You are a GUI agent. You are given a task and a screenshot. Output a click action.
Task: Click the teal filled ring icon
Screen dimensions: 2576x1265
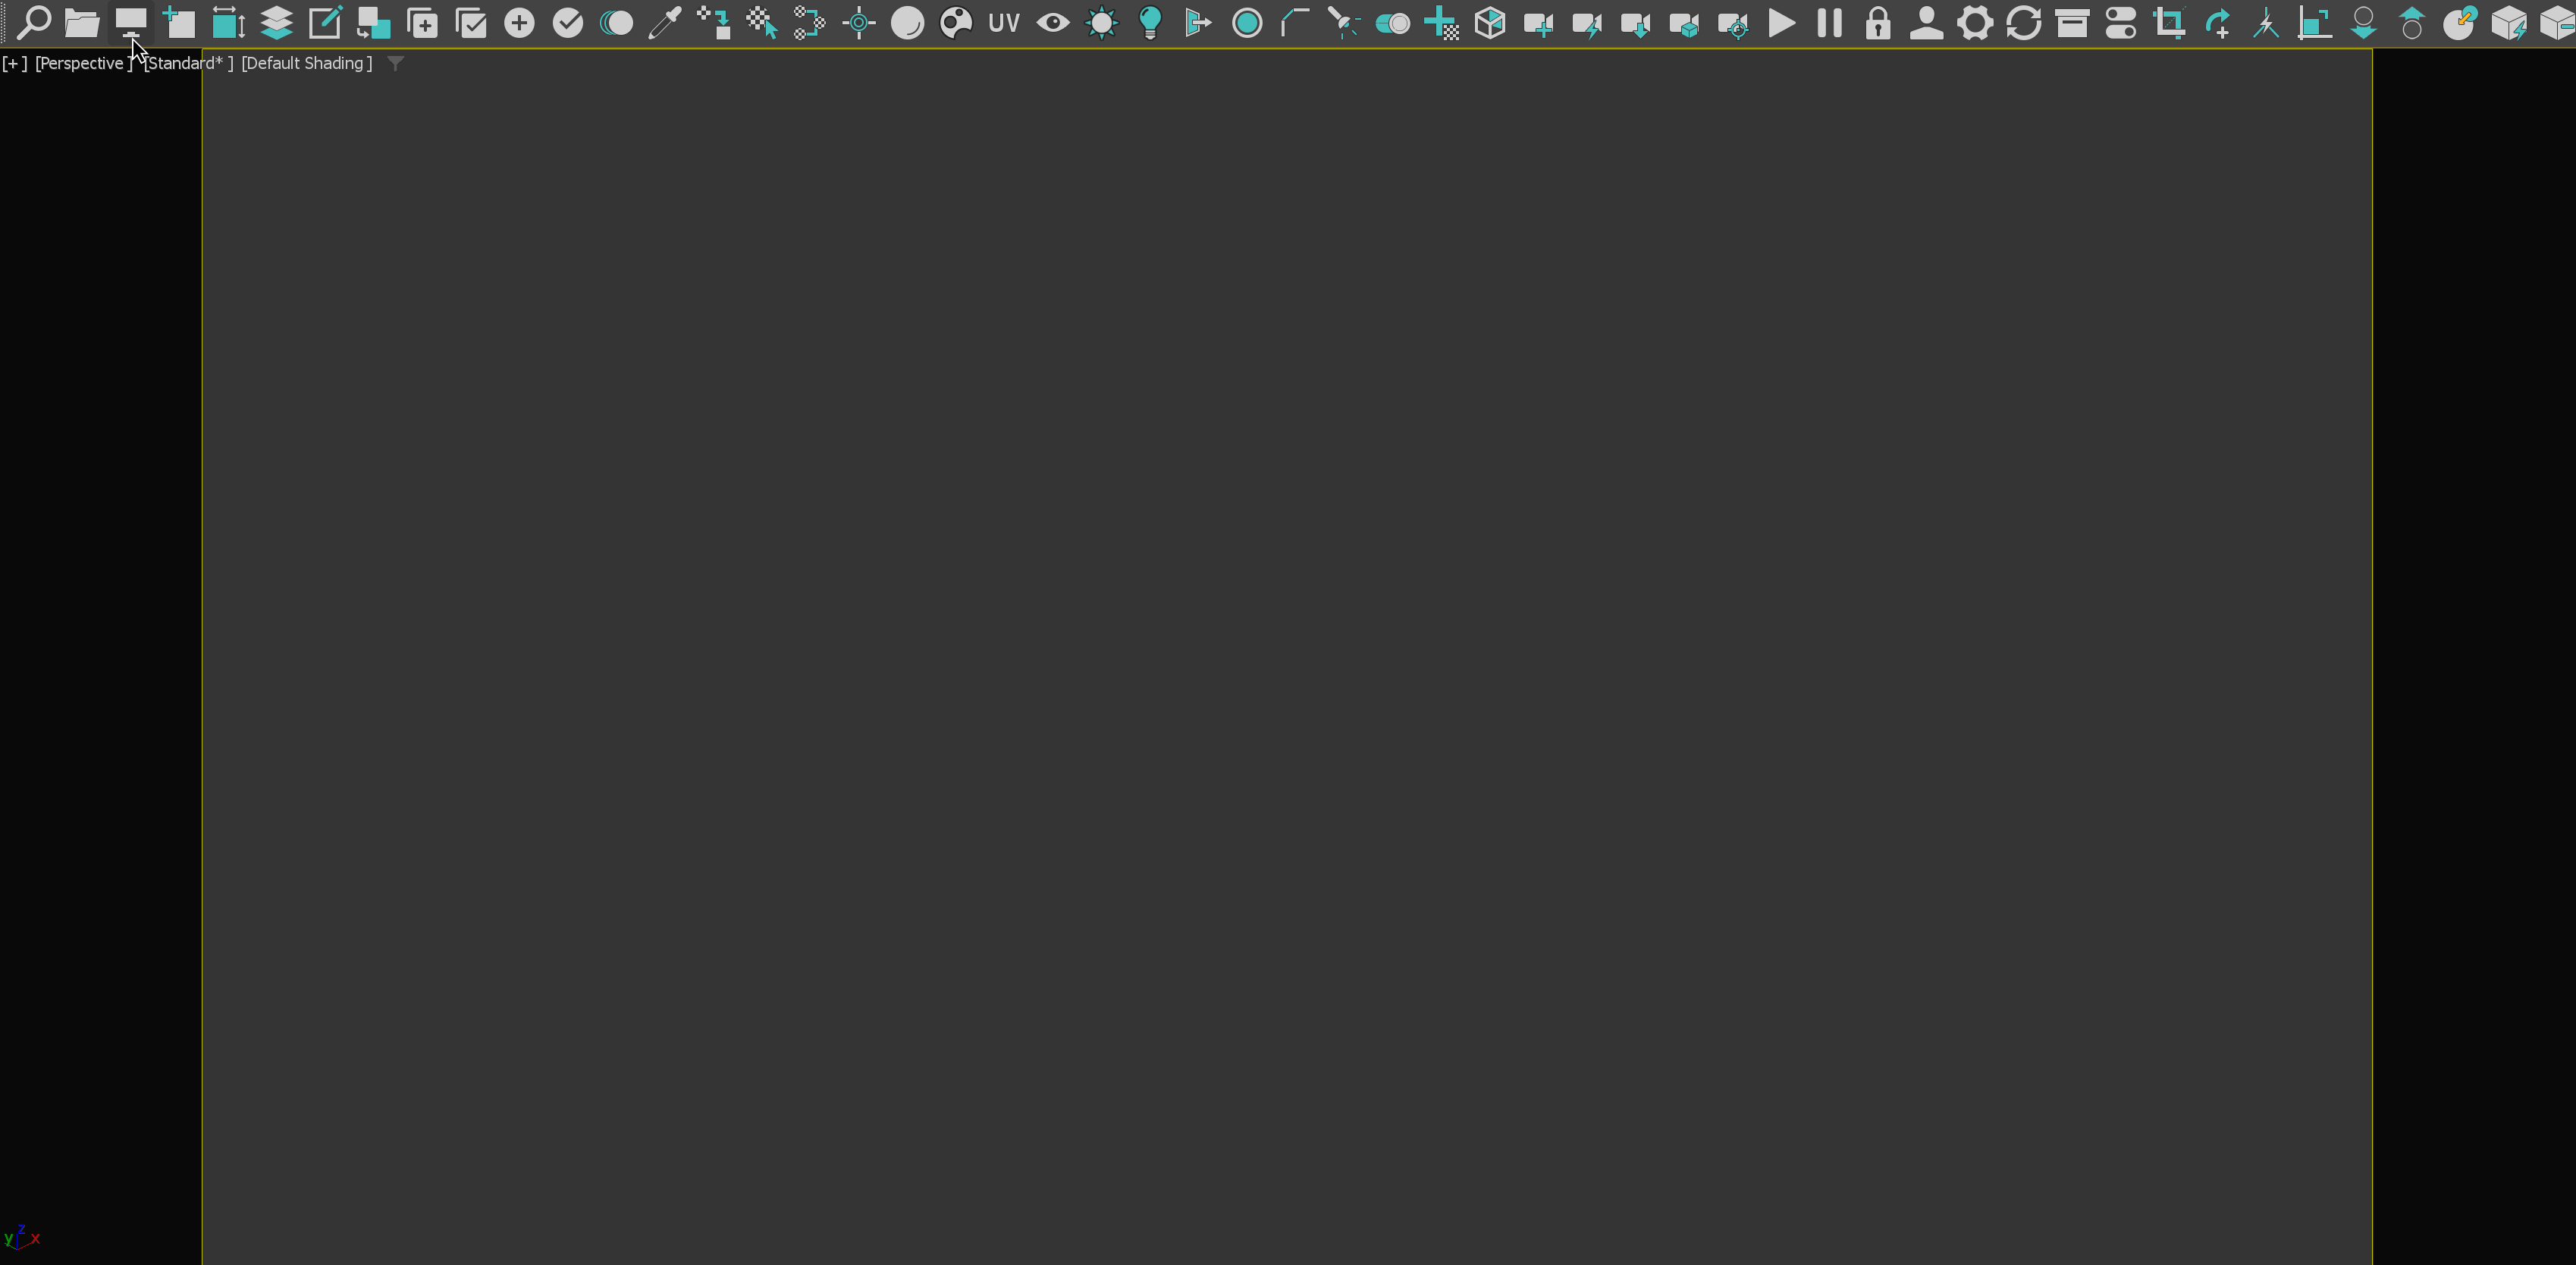1247,22
